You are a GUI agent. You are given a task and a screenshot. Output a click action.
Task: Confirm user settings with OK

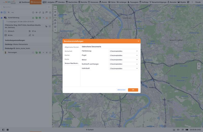point(133,90)
